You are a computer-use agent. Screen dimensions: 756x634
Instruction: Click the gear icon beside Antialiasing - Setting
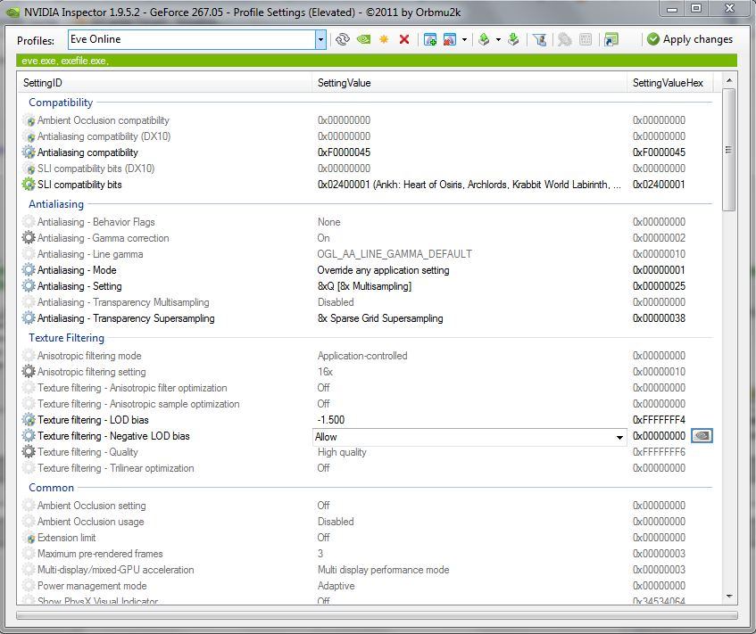coord(29,286)
